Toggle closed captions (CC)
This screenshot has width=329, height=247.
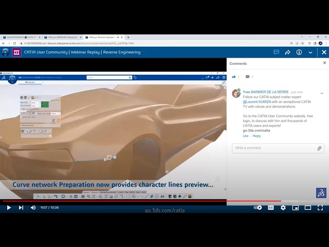coord(271,208)
